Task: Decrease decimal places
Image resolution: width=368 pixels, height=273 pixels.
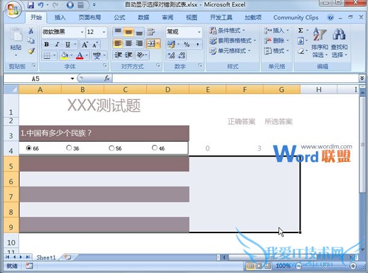Action: pos(182,56)
